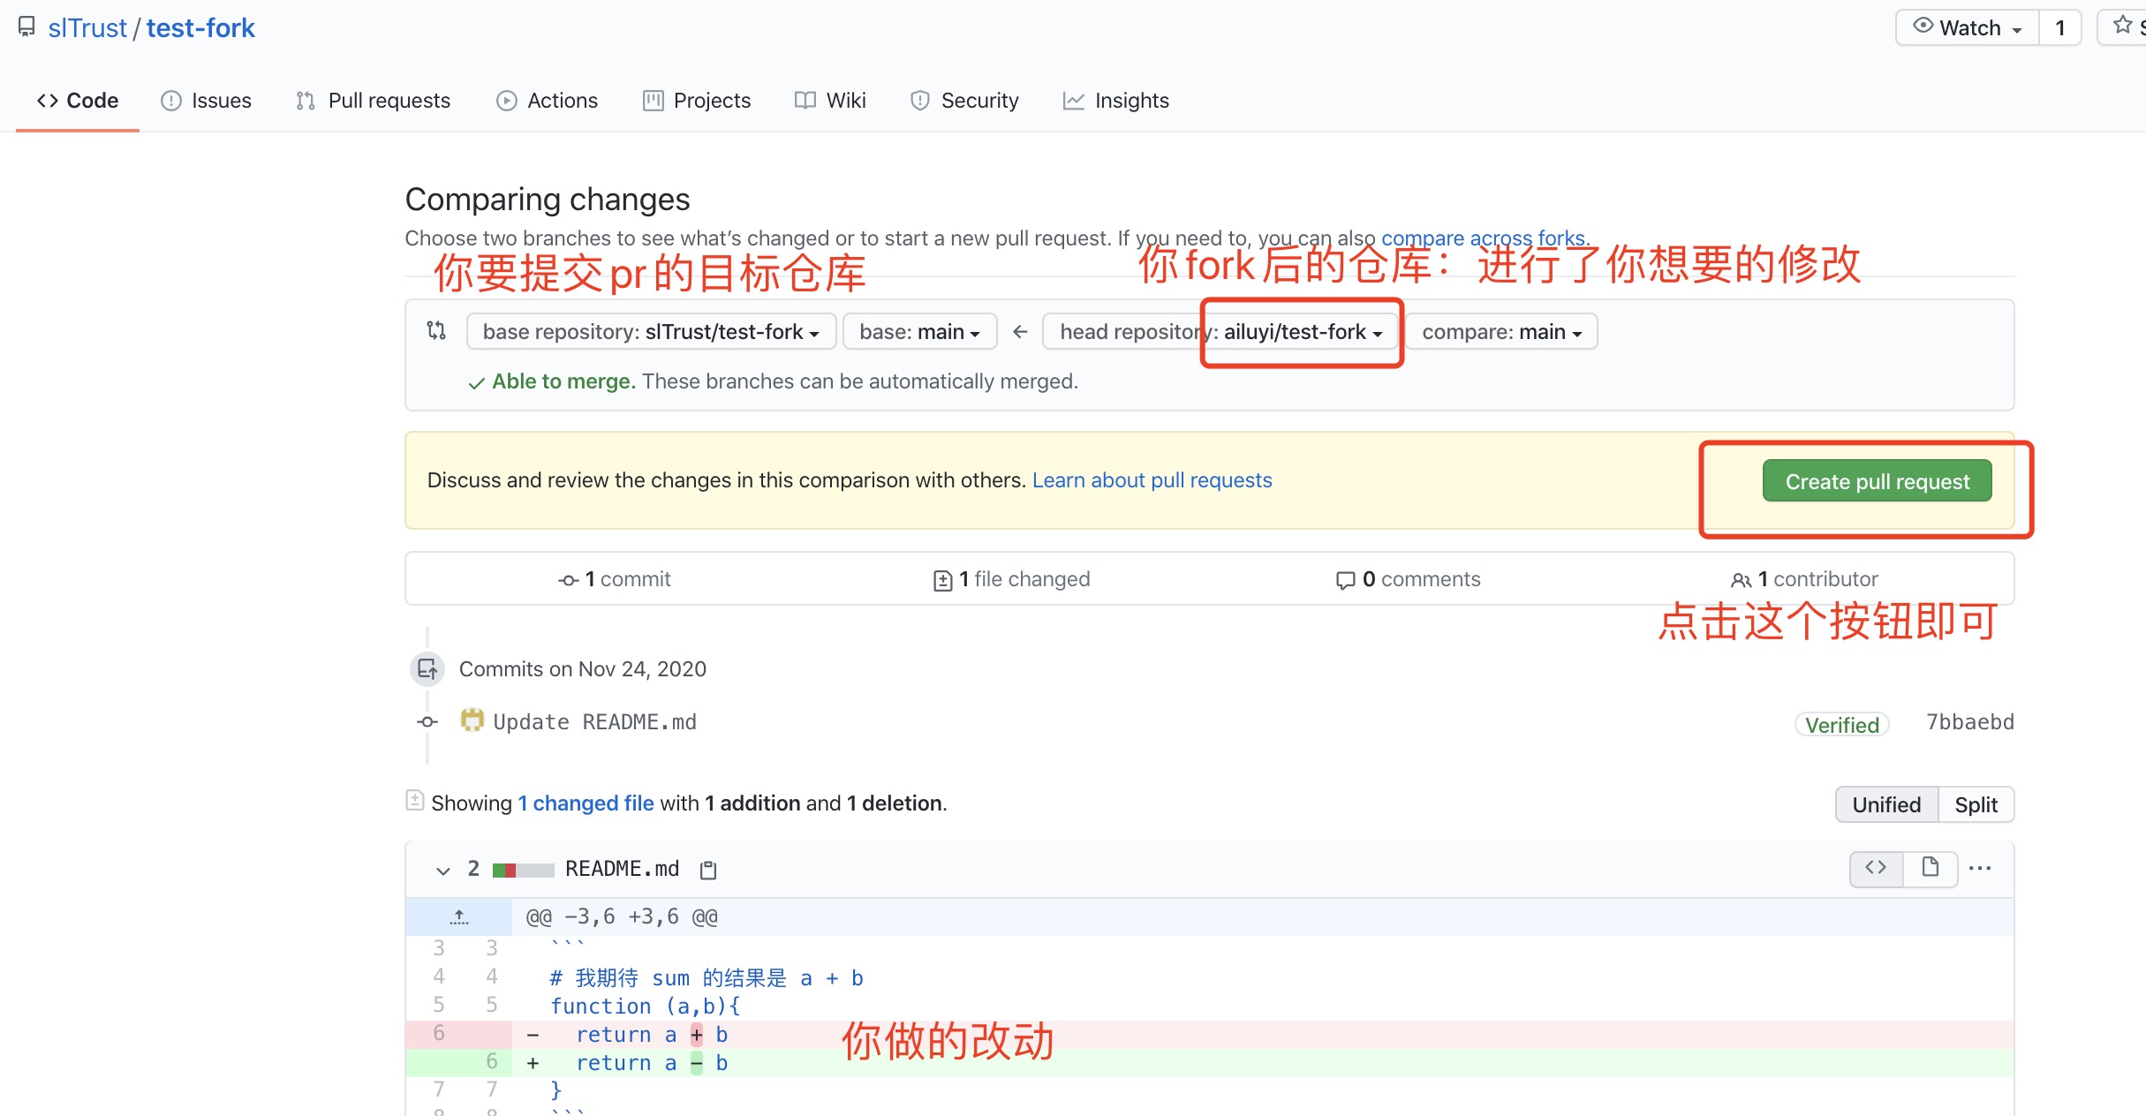Click Create pull request button
Viewport: 2146px width, 1116px height.
pyautogui.click(x=1877, y=481)
